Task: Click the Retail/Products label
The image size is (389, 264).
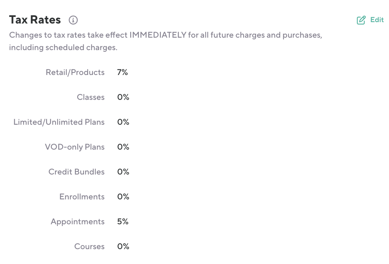Action: pos(75,72)
